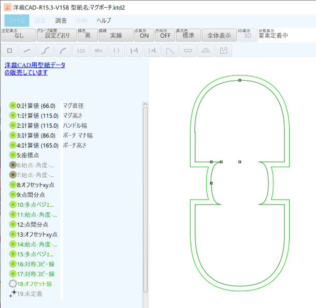Click outlined gear icon of 18:オフセット線
Image resolution: width=316 pixels, height=308 pixels.
13,284
